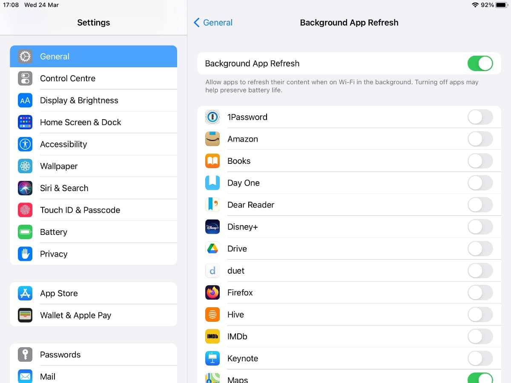Enable the Hive background refresh switch
This screenshot has width=511, height=383.
pos(480,314)
